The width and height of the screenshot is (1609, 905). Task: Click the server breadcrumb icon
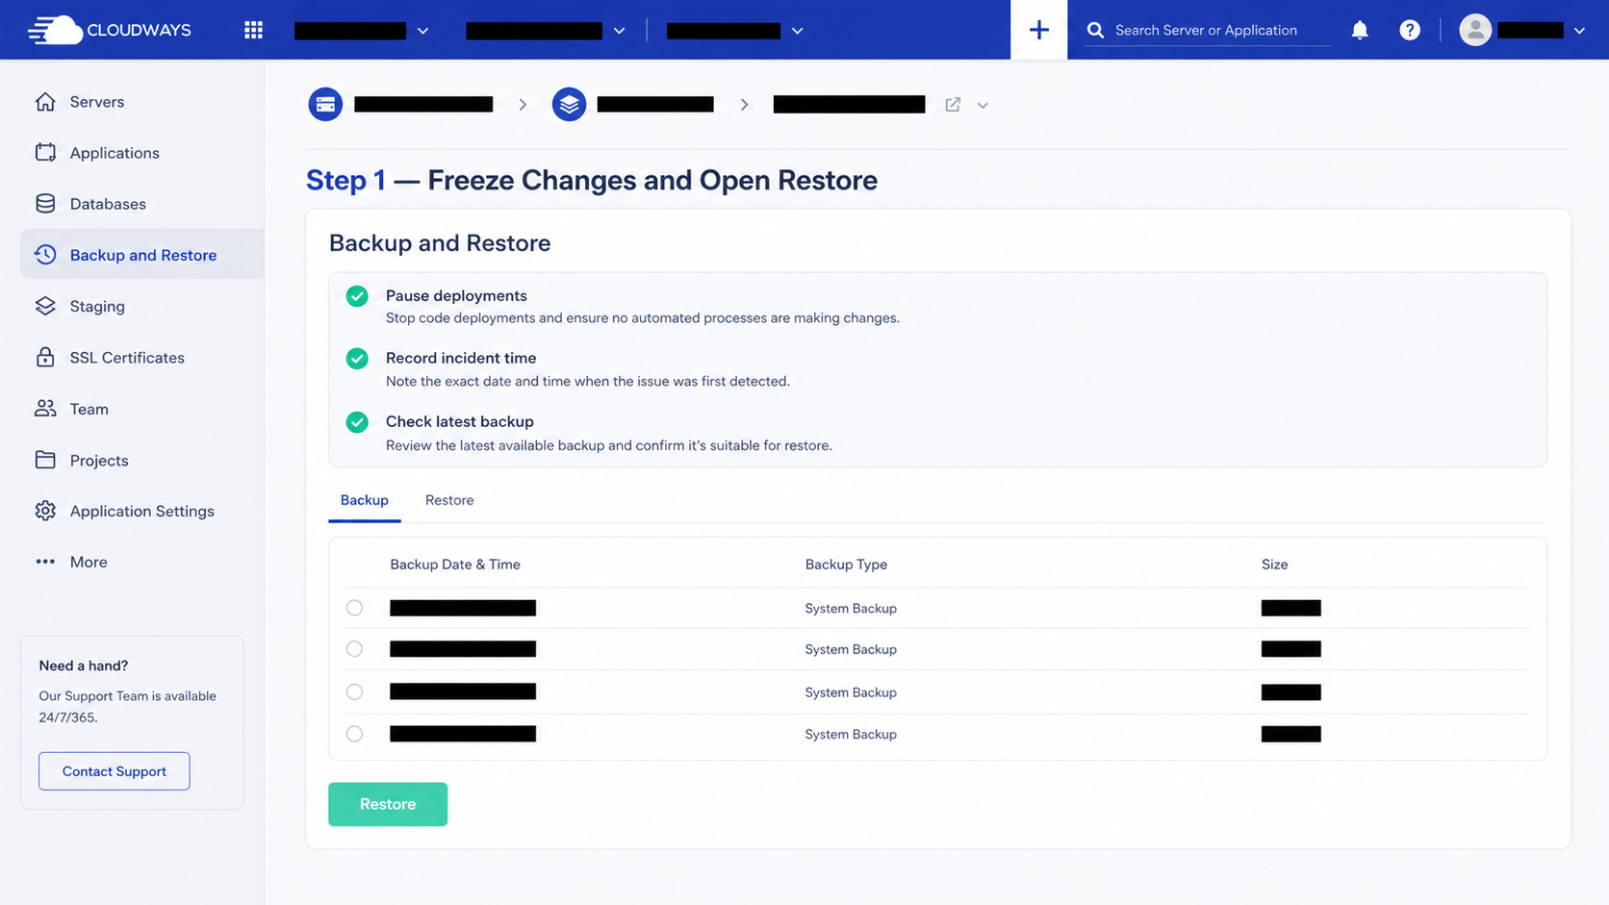click(325, 104)
